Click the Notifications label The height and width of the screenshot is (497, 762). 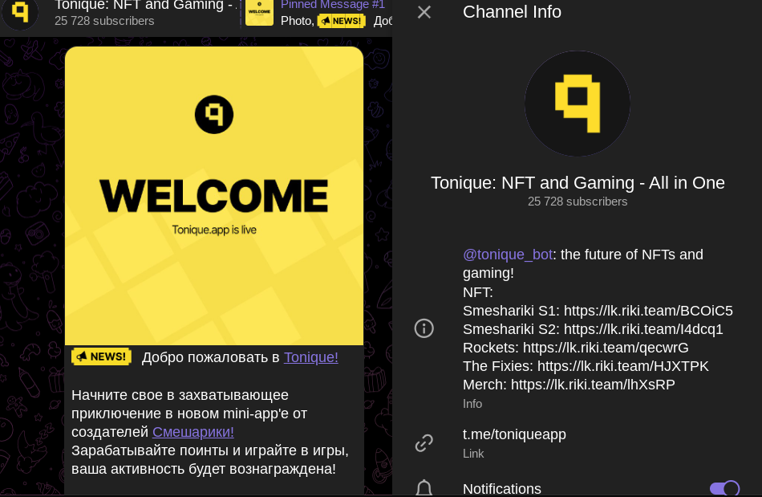coord(502,489)
